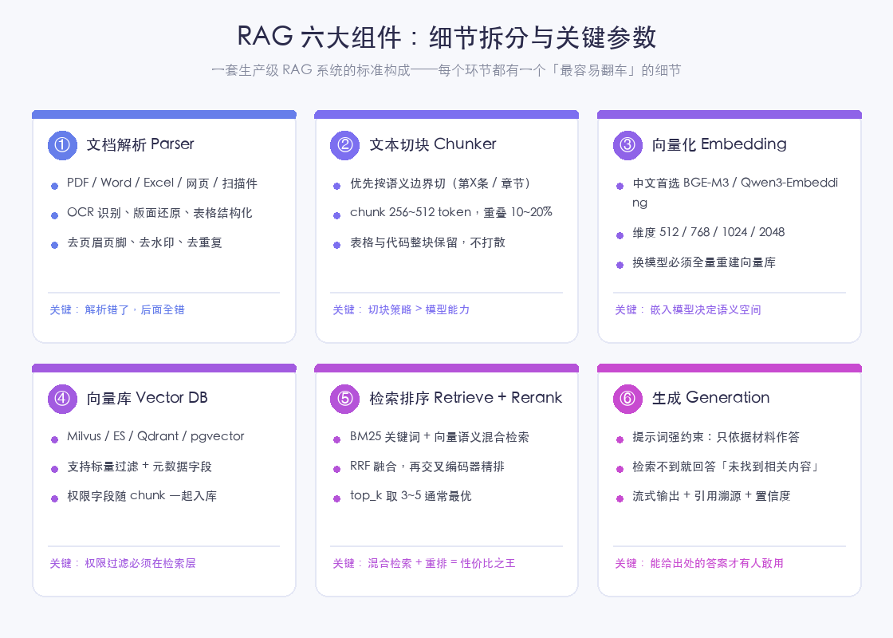Click the line Milvus / ES / Qdrant / pgvector

[x=155, y=436]
